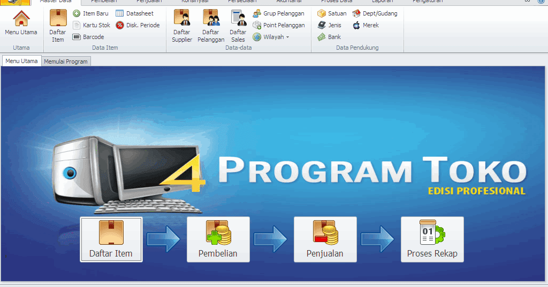The width and height of the screenshot is (548, 287).
Task: Open Daftar Item in the ribbon
Action: 58,26
